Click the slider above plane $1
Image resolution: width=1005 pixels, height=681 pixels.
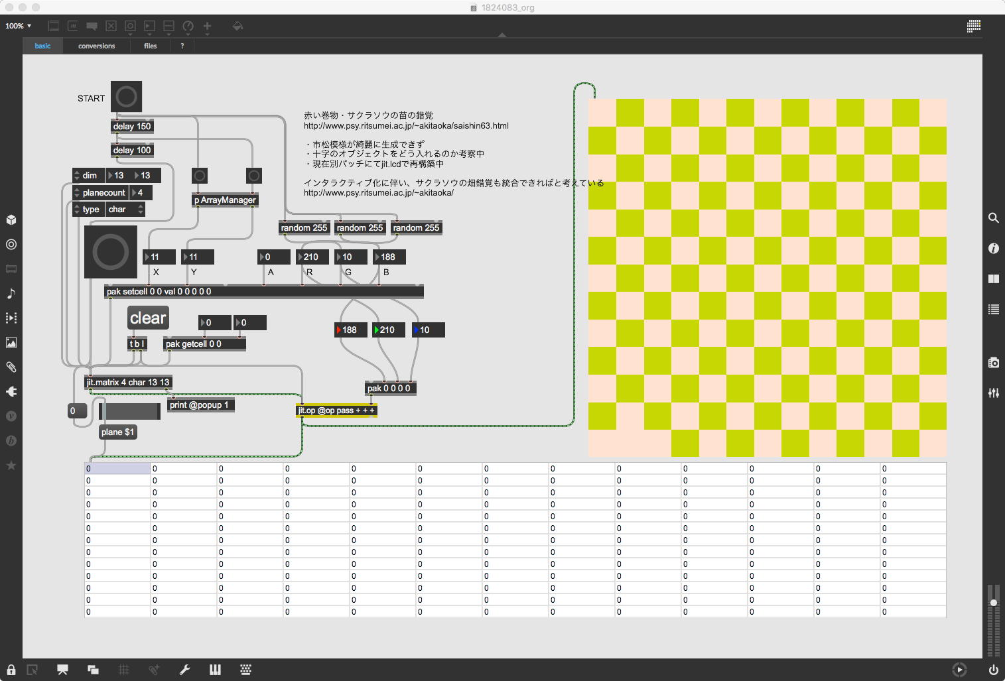[x=129, y=411]
